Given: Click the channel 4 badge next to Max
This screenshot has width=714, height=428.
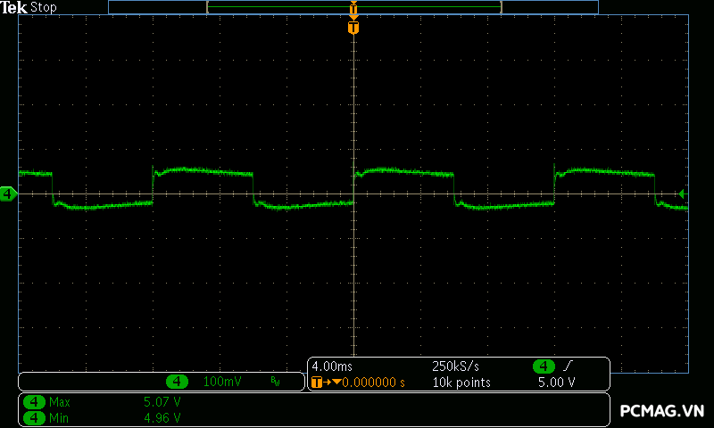Looking at the screenshot, I should [35, 402].
